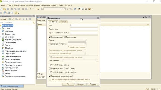This screenshot has width=161, height=90.
Task: Open the Сервис menu
Action: 54,5
